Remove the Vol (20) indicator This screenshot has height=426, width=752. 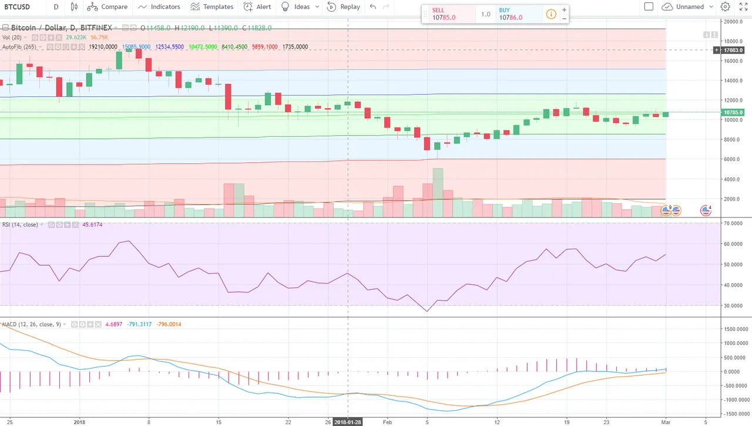click(x=59, y=38)
